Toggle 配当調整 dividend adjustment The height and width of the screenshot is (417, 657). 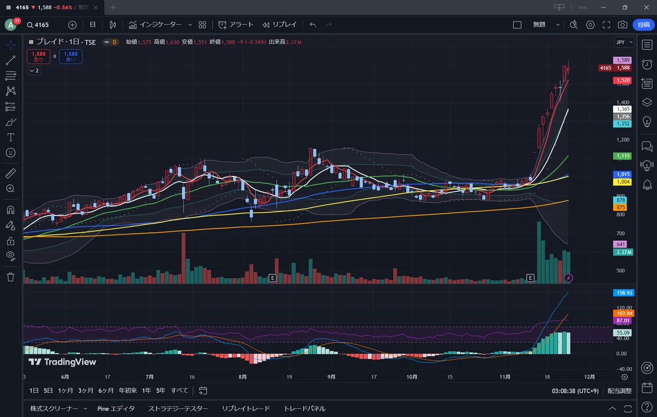[619, 391]
